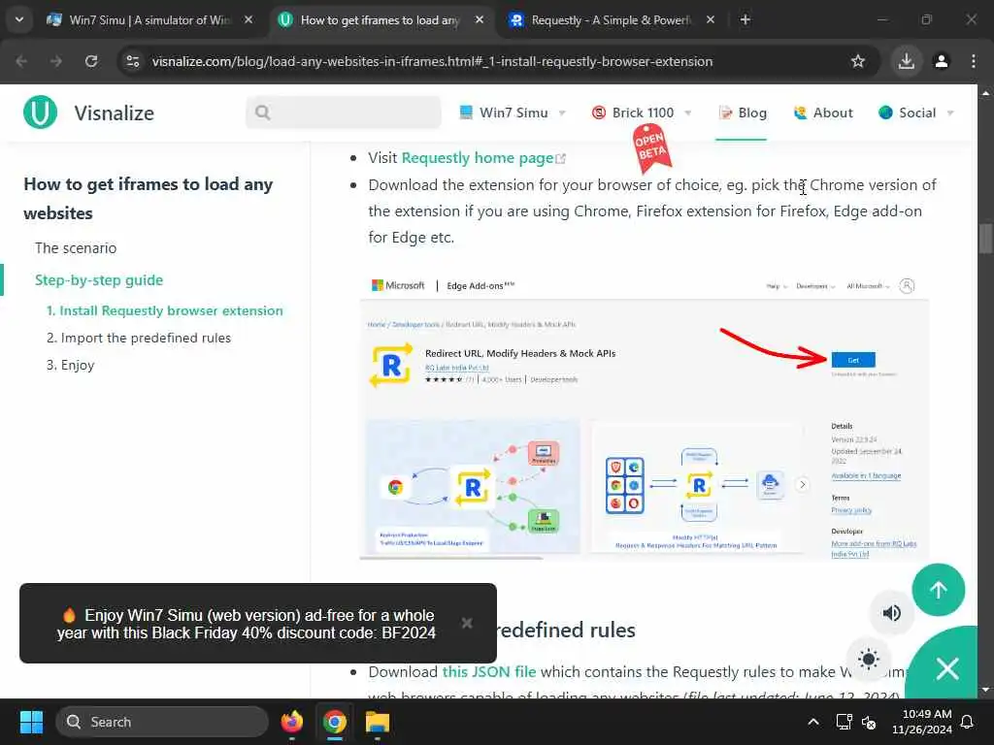Open Firefox from the taskbar
The image size is (994, 745).
(x=291, y=722)
